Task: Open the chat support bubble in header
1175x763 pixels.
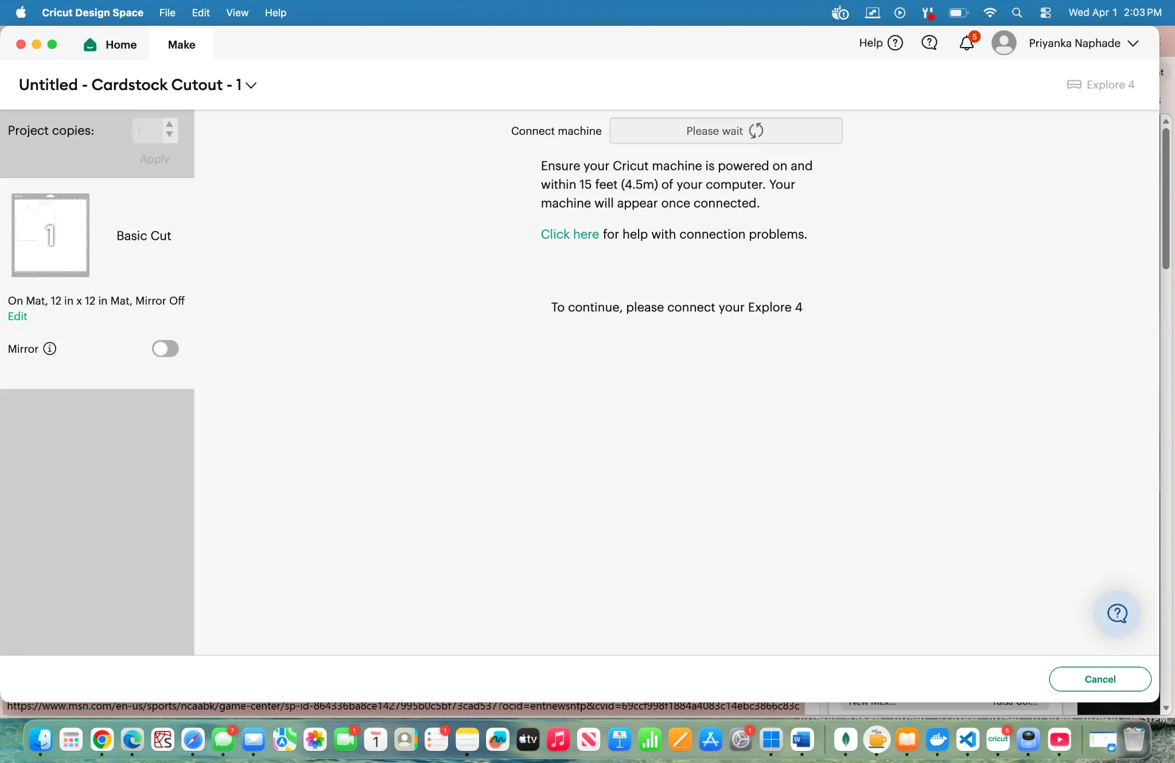Action: (929, 43)
